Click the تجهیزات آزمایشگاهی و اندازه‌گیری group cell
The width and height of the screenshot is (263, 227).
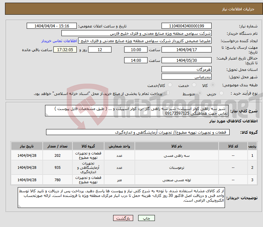coord(88,167)
